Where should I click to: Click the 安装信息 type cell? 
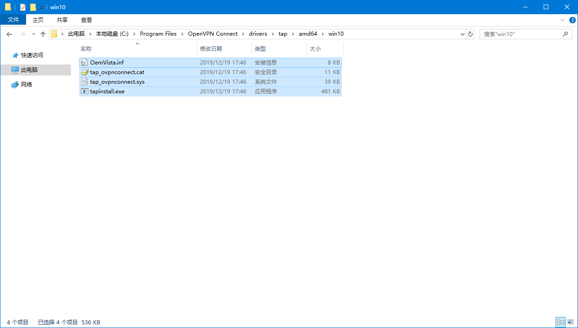[266, 63]
